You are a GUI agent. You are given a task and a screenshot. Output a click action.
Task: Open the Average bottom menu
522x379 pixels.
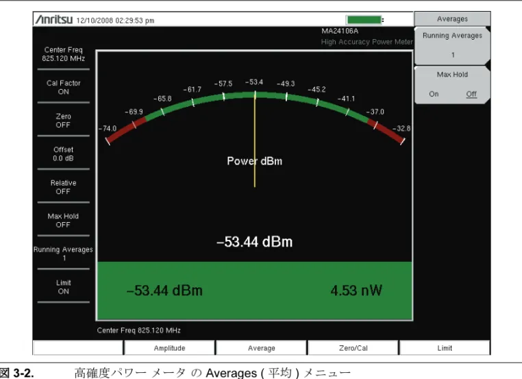coord(261,348)
